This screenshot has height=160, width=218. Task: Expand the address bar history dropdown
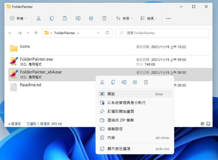tap(98, 33)
